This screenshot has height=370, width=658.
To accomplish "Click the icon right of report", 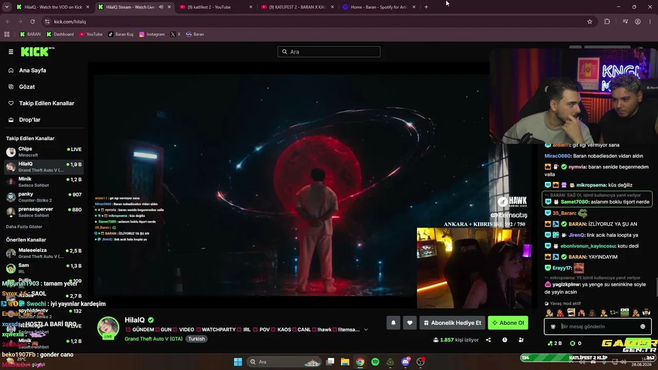I will [521, 340].
